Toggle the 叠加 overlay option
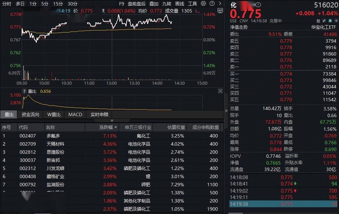The width and height of the screenshot is (339, 214). [x=154, y=4]
